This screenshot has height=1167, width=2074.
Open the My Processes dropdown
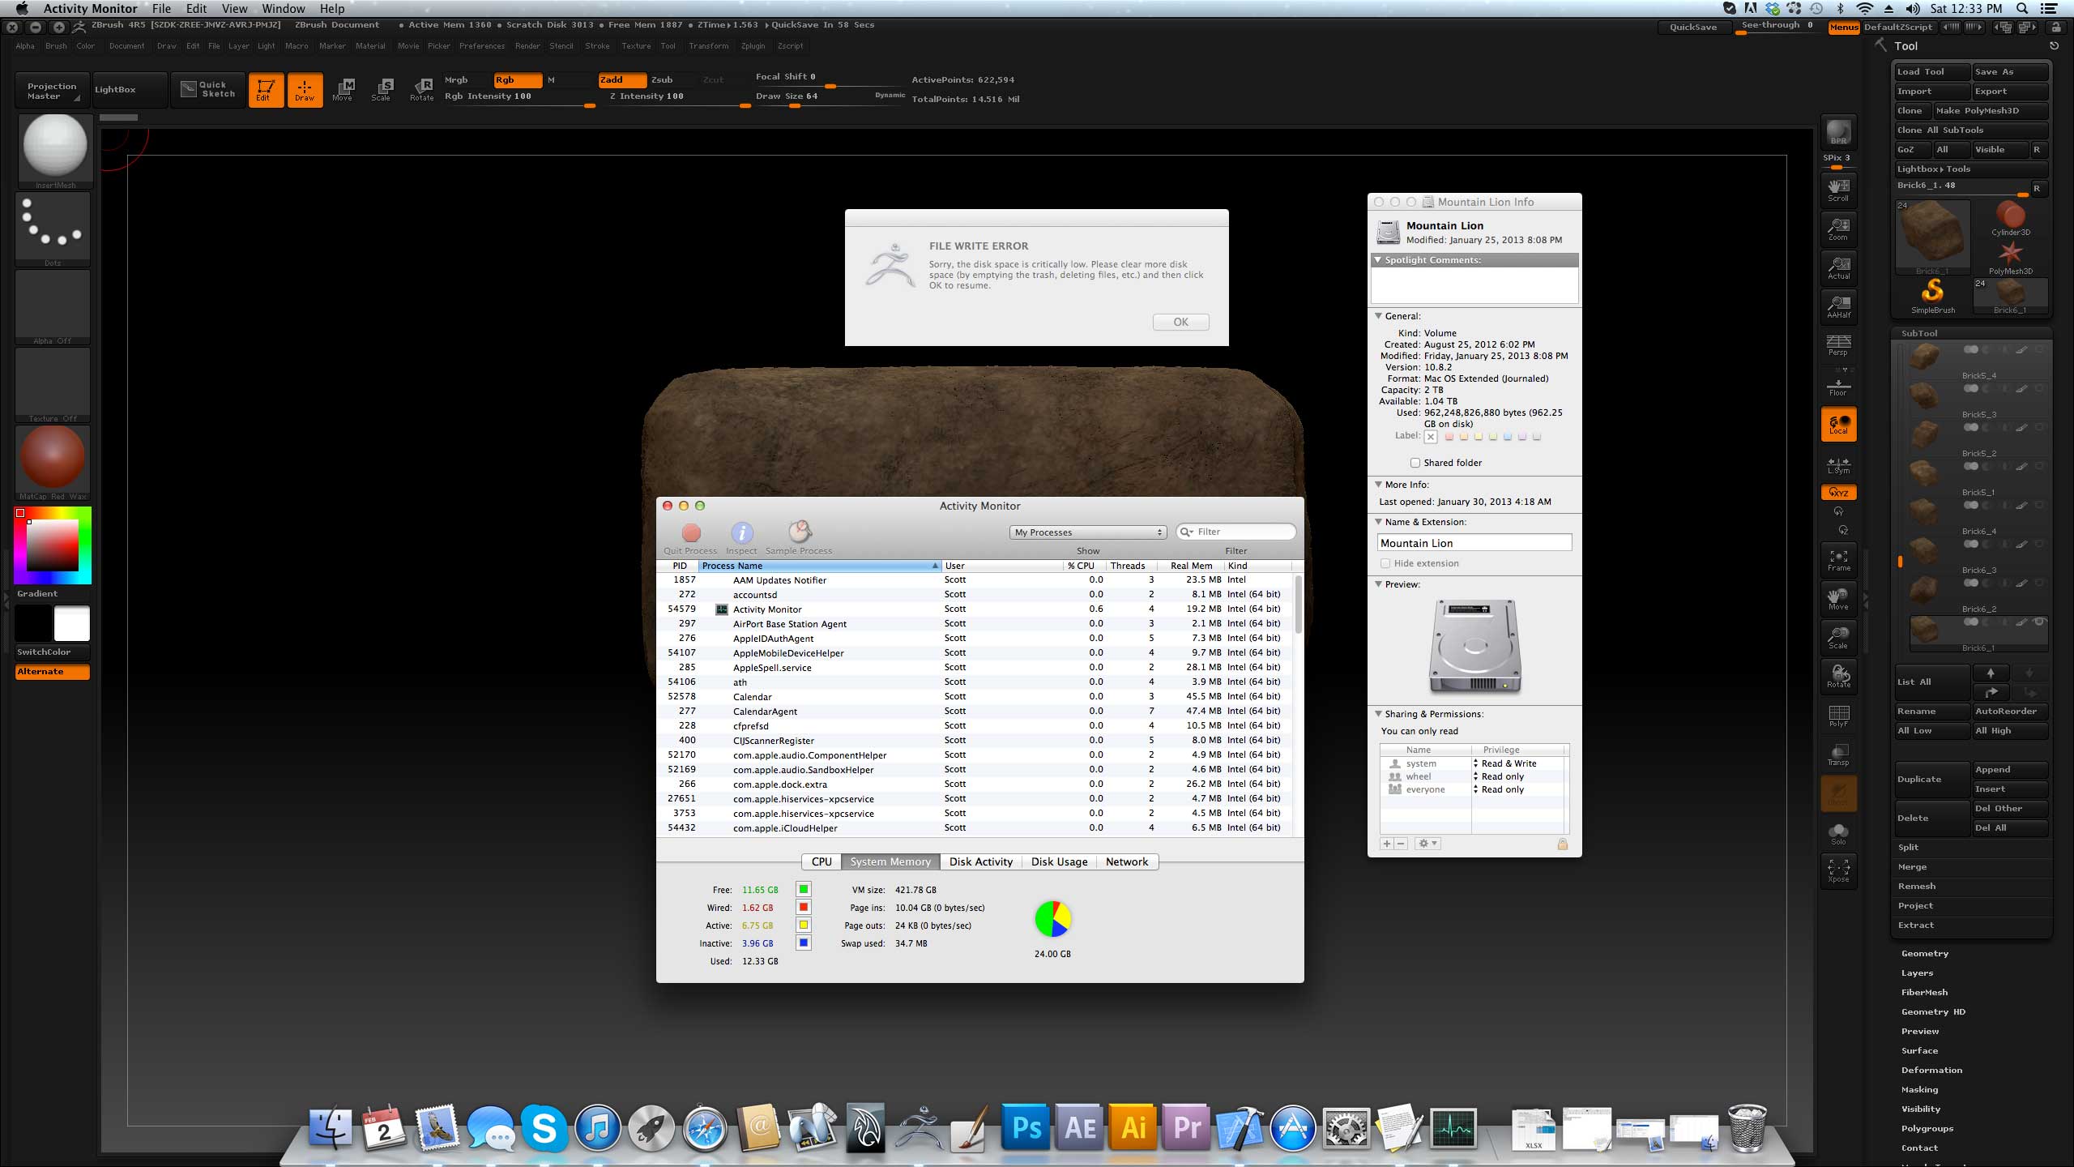point(1088,532)
